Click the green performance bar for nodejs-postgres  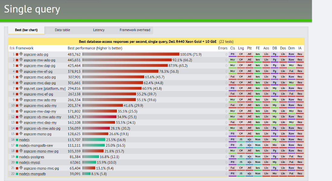(91, 157)
